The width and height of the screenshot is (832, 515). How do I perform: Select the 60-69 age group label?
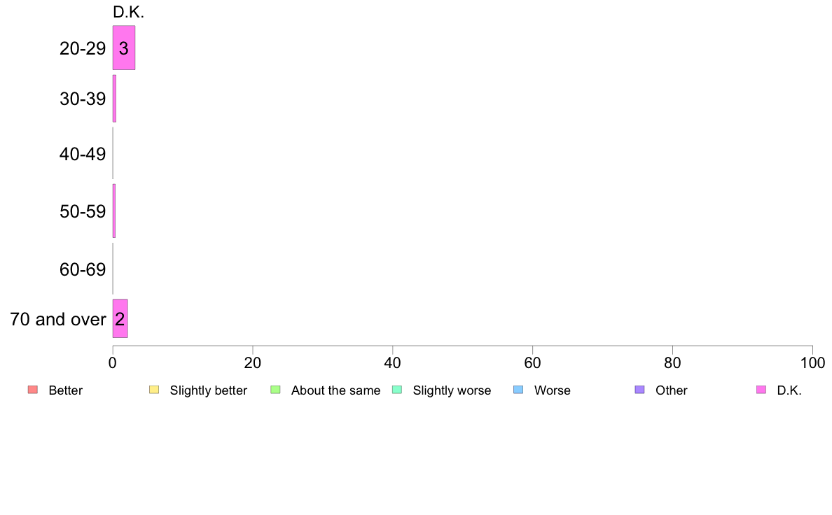[83, 269]
